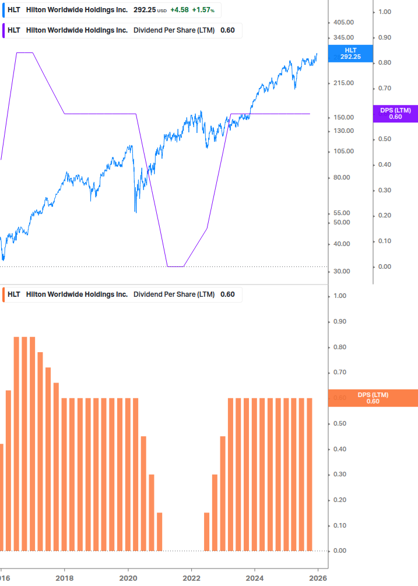Image resolution: width=418 pixels, height=586 pixels.
Task: Click the 292.25 USD price in the legend
Action: (150, 10)
